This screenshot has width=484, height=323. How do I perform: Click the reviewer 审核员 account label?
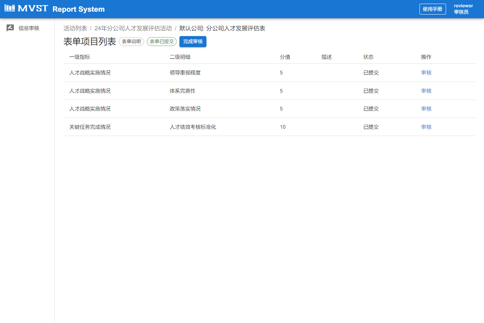tap(463, 9)
